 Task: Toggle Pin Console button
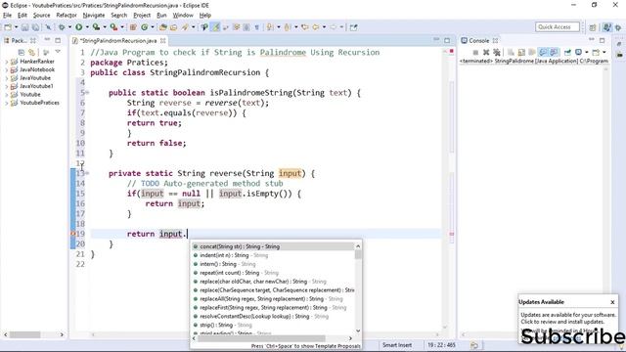[x=567, y=52]
